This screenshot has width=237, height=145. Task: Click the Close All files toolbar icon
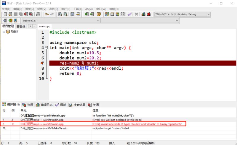pos(31,14)
